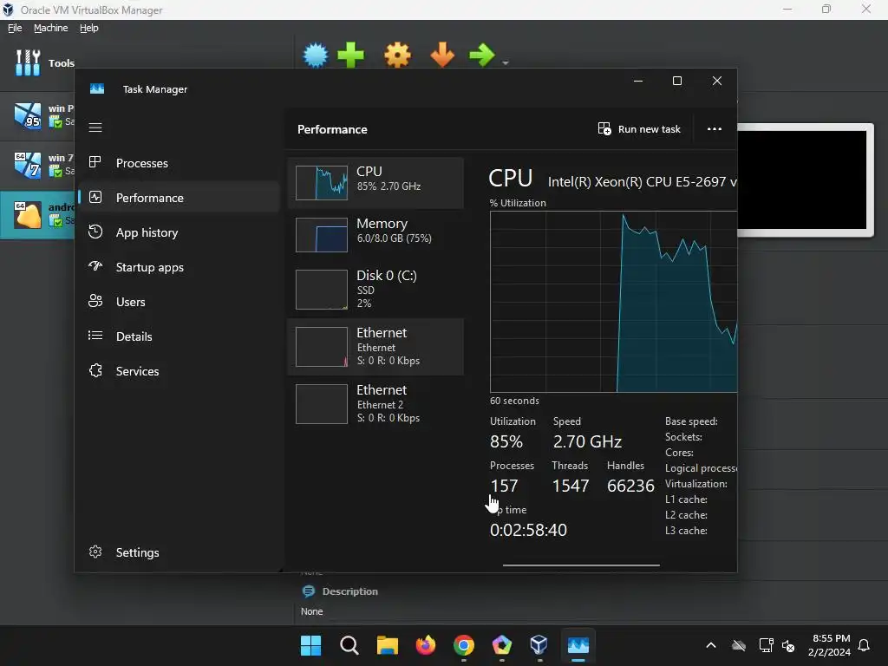Open Startup apps page

[180, 267]
